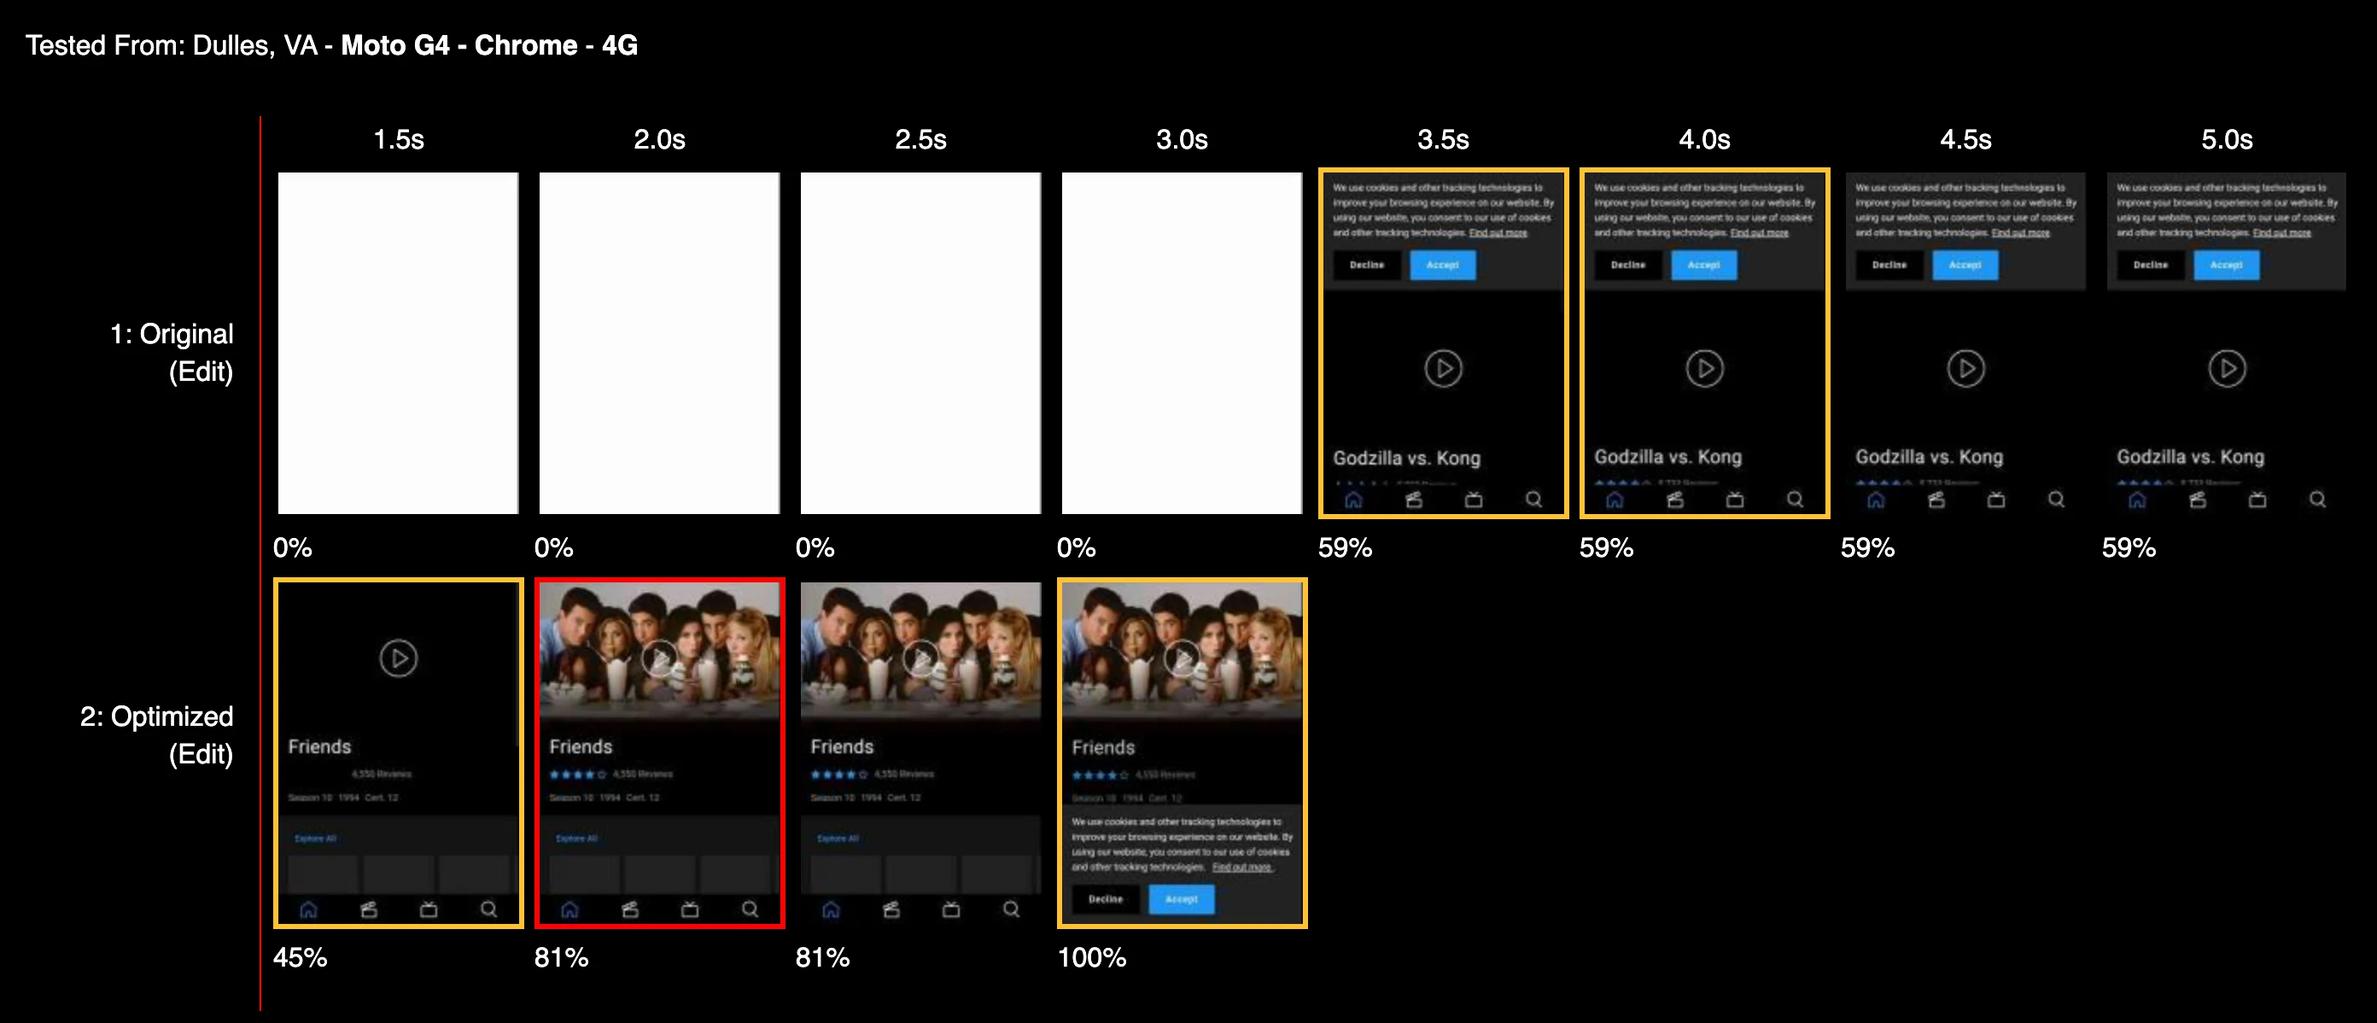Screen dimensions: 2377x1023
Task: Click the play icon in the Original 3.5s frame
Action: tap(1443, 368)
